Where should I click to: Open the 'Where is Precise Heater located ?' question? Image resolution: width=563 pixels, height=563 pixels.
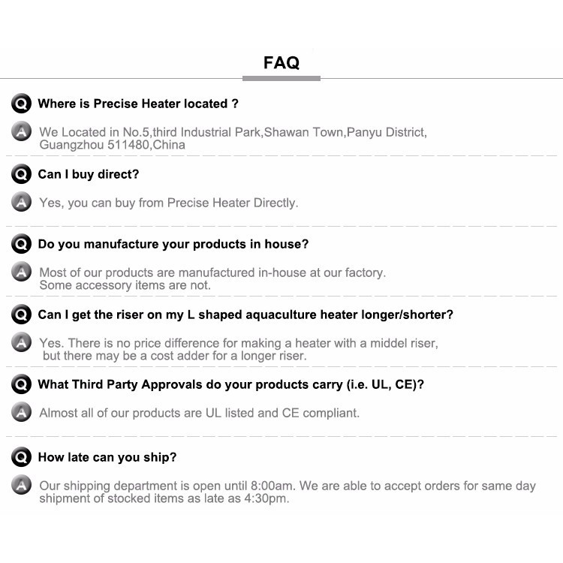pyautogui.click(x=138, y=104)
